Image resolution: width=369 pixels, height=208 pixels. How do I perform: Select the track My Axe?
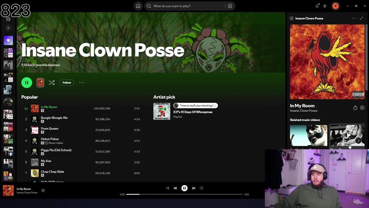(x=46, y=161)
